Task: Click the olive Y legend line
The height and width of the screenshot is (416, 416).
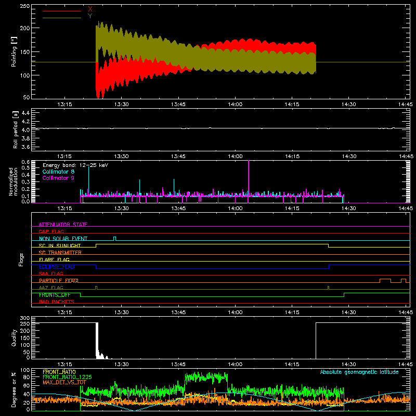Action: pos(62,18)
